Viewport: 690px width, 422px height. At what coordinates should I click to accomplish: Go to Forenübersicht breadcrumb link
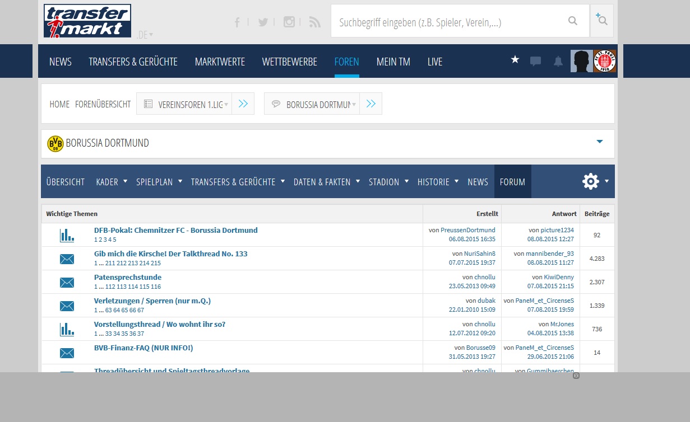(103, 104)
